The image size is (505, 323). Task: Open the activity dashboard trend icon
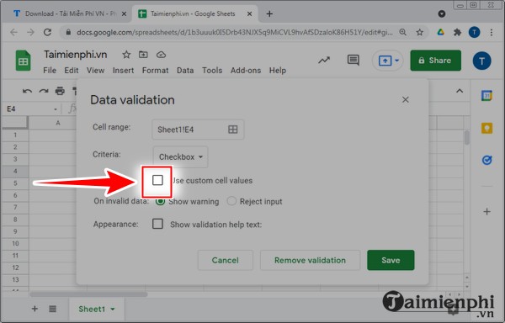click(x=324, y=61)
